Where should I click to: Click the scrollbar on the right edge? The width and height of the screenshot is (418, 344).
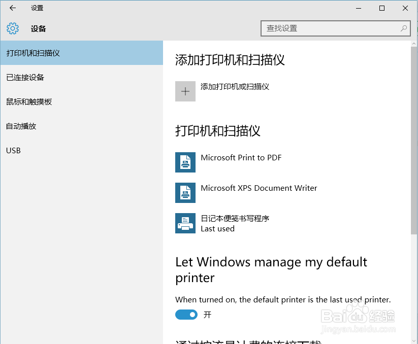tap(414, 152)
